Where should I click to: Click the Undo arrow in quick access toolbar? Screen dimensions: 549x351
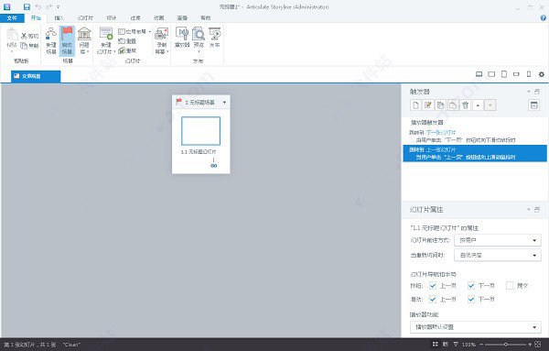tap(38, 6)
